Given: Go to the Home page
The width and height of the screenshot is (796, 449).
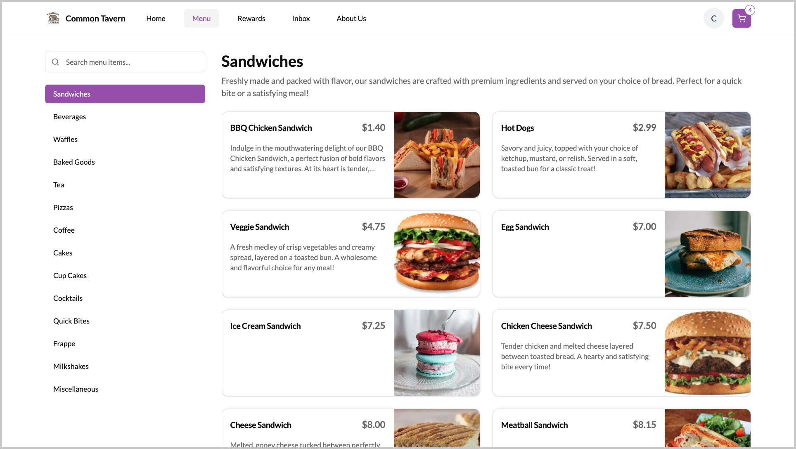Looking at the screenshot, I should point(156,19).
